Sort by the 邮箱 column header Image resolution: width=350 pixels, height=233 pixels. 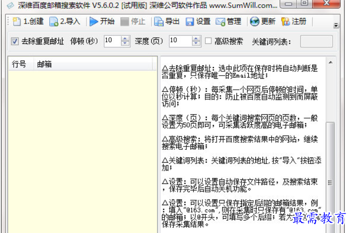coord(93,64)
